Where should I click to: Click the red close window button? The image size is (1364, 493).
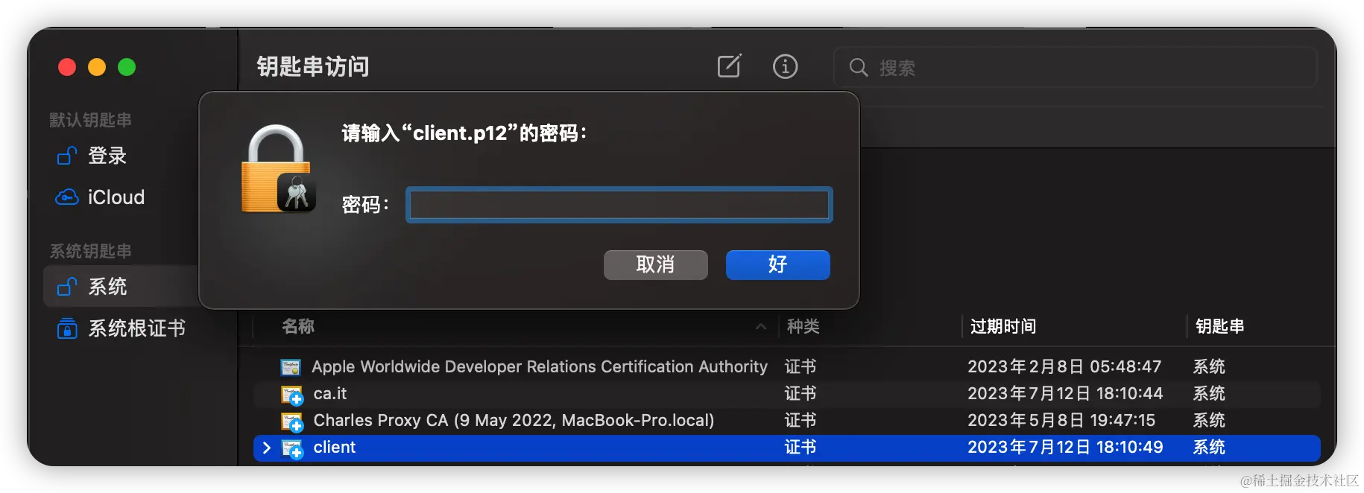(x=67, y=67)
